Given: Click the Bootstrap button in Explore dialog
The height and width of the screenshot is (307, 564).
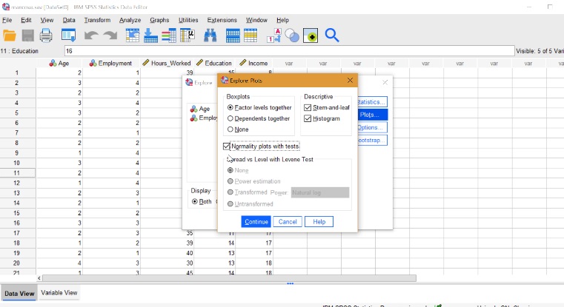Looking at the screenshot, I should [372, 140].
